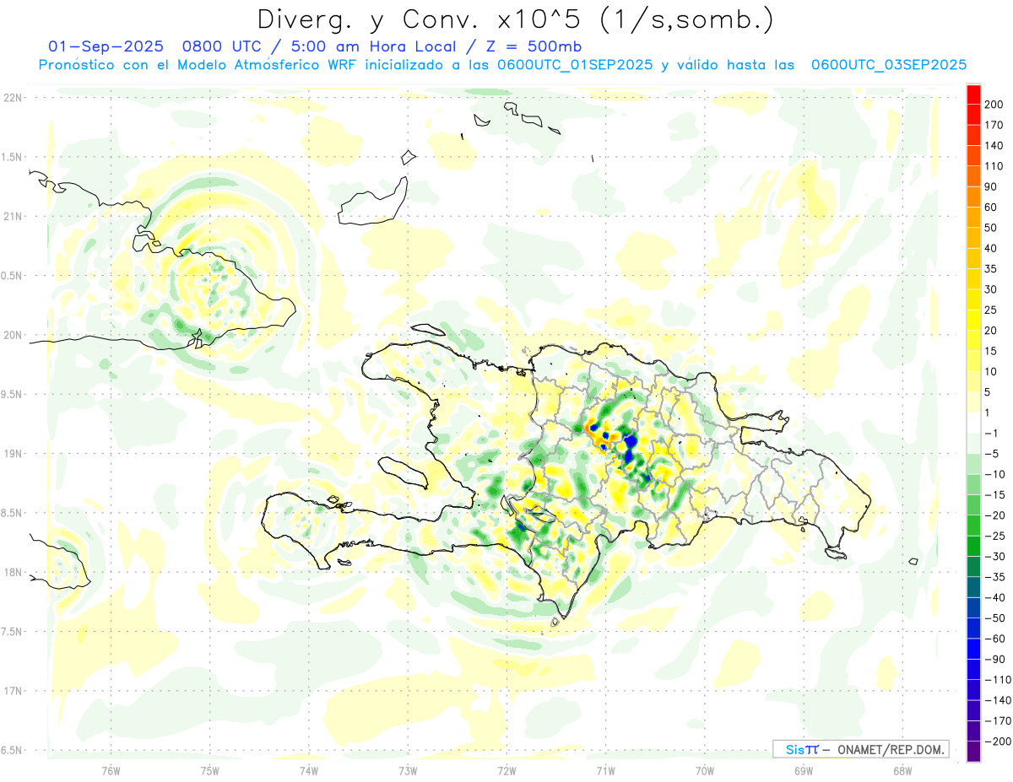The width and height of the screenshot is (1013, 782).
Task: Click the blue colorbar swatch between -60 and -90
Action: pyautogui.click(x=973, y=650)
